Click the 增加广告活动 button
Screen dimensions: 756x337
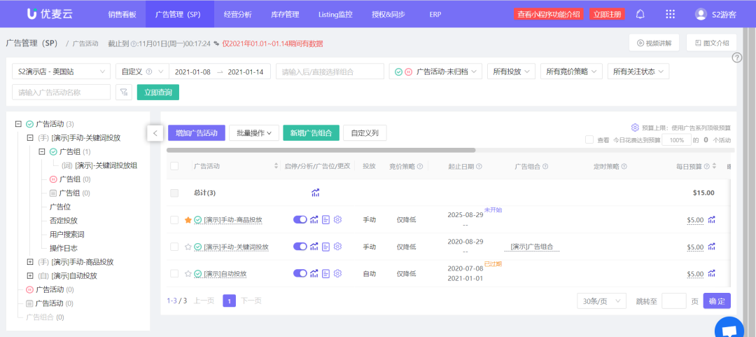196,132
